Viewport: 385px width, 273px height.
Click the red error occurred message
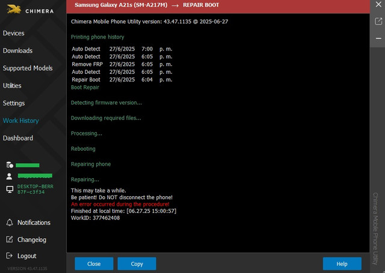(x=120, y=204)
